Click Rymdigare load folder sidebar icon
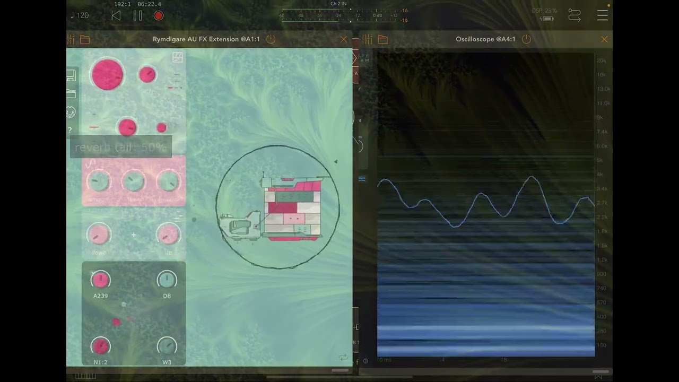 point(71,93)
